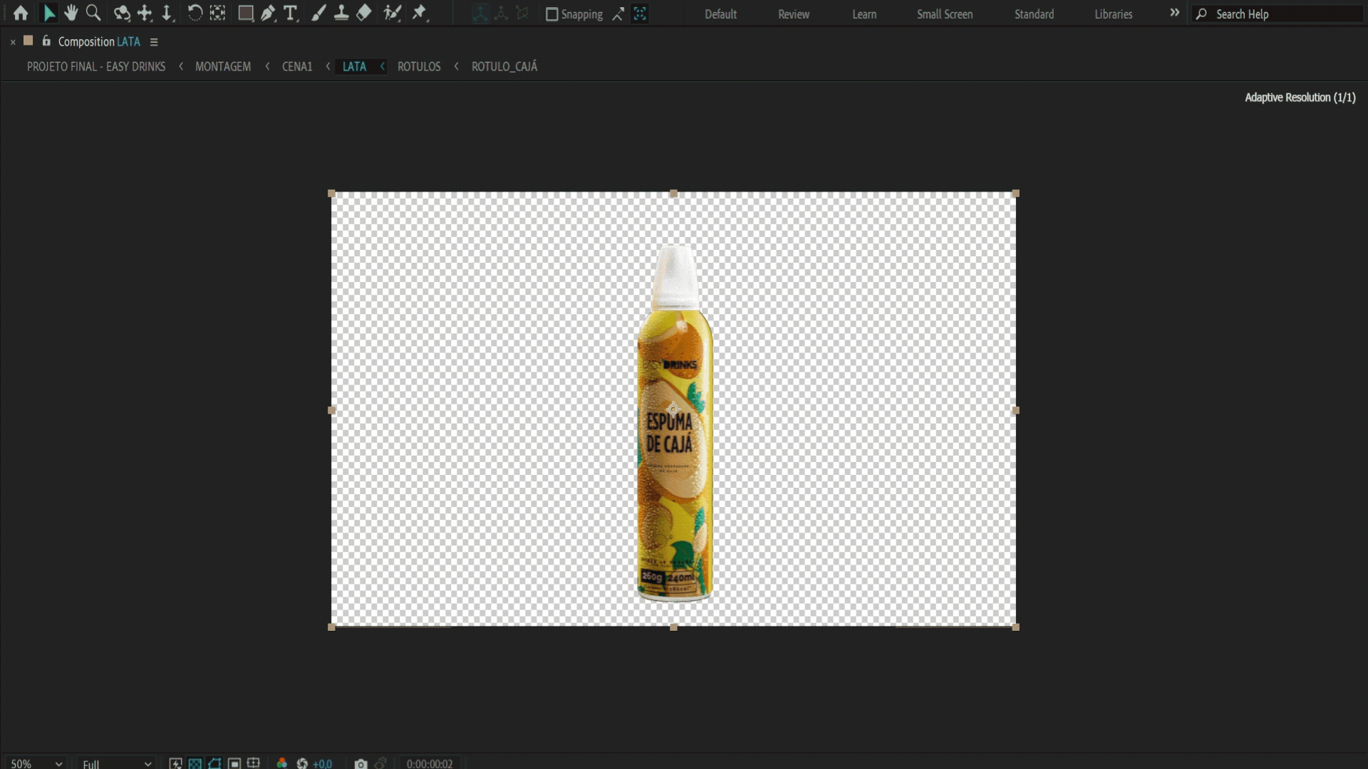Click the Local Axis mode icon
This screenshot has width=1368, height=769.
pos(481,14)
